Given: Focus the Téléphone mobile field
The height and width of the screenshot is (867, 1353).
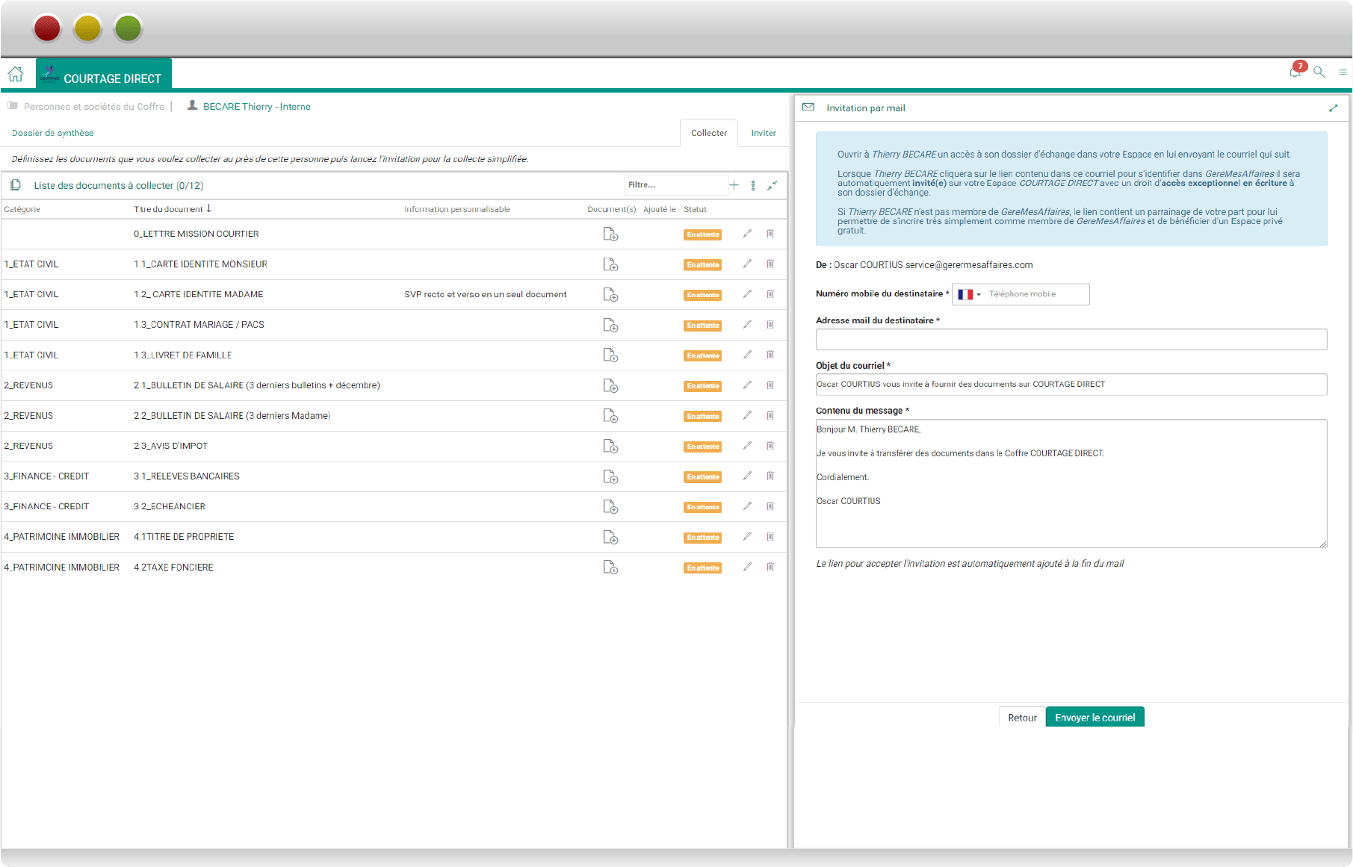Looking at the screenshot, I should (x=1036, y=294).
